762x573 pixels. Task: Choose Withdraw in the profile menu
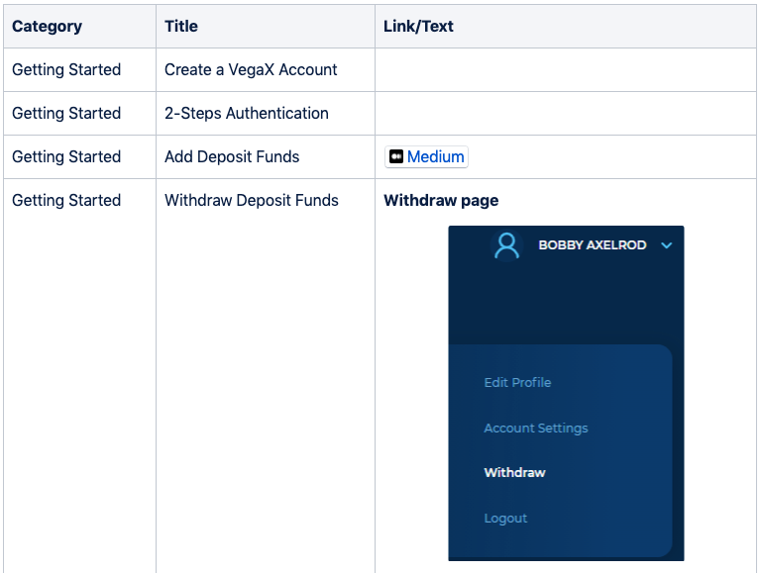click(514, 473)
